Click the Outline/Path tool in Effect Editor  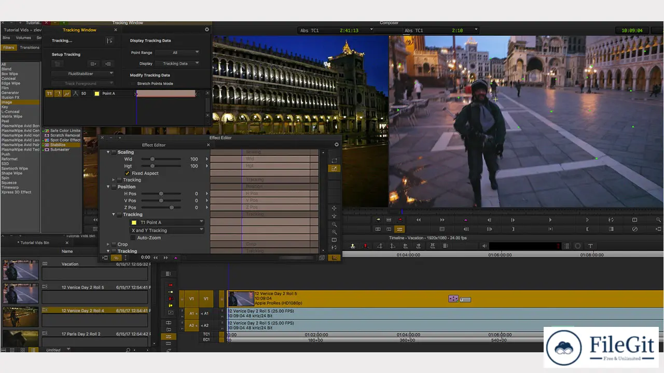335,161
